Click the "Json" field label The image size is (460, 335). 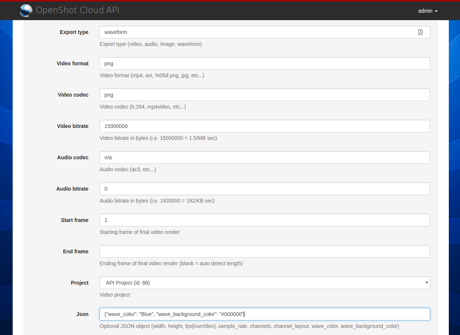coord(82,314)
